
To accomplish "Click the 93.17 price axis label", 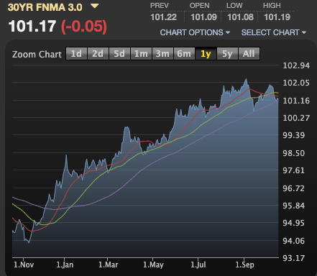I will [x=294, y=258].
